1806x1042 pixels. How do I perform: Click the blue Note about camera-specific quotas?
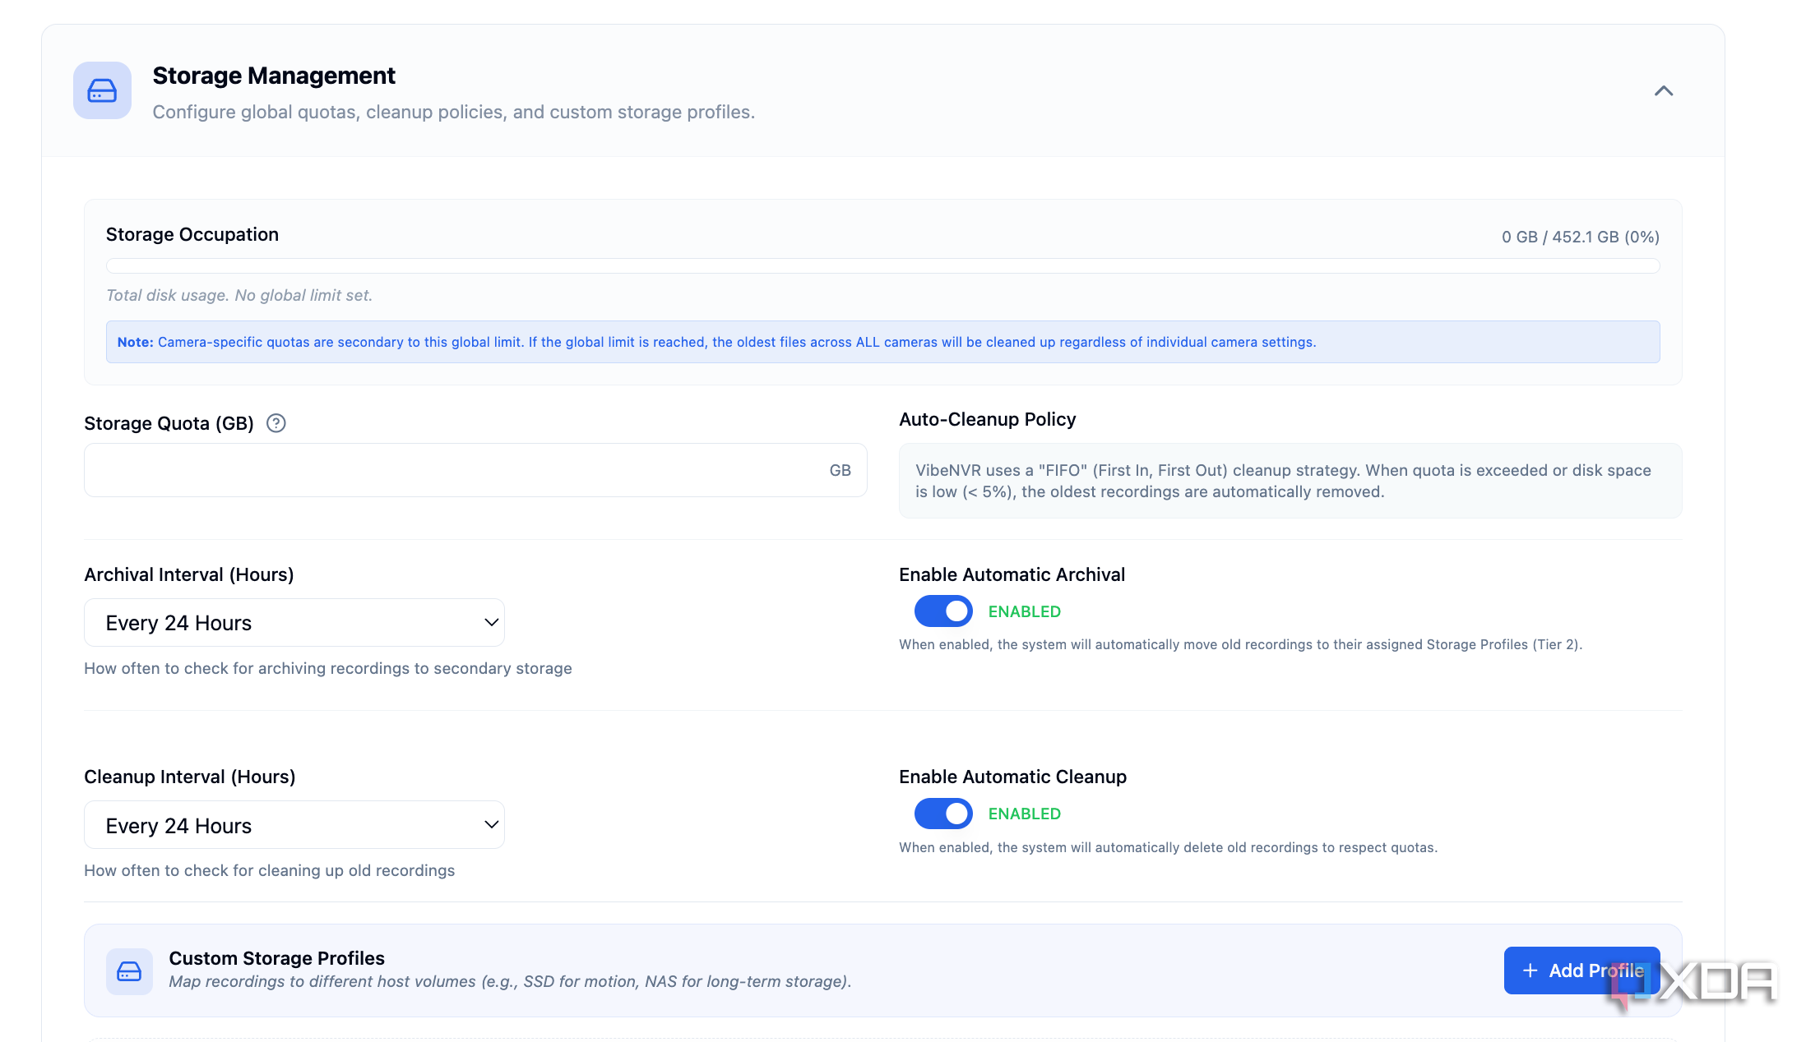tap(882, 342)
